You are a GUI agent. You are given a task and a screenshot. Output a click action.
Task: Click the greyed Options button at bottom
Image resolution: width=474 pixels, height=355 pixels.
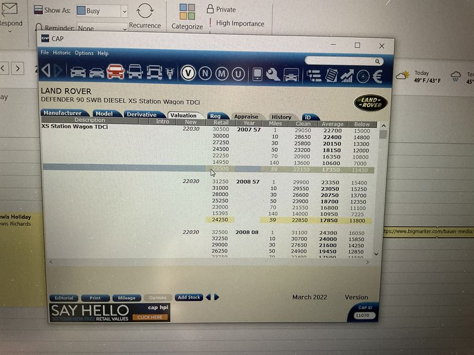pyautogui.click(x=158, y=298)
